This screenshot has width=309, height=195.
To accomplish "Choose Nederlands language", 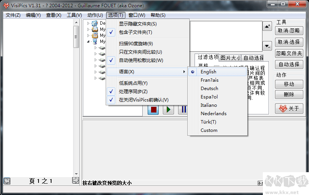I will (217, 114).
